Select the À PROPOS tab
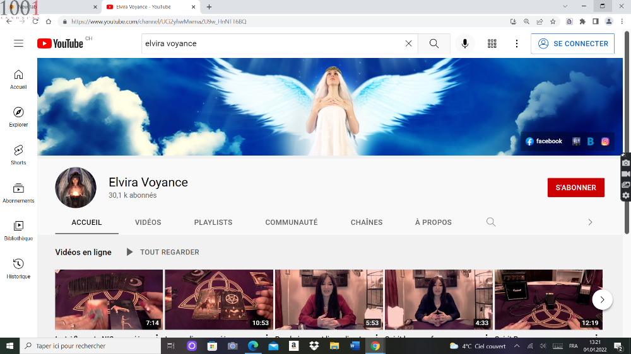The image size is (631, 354). tap(433, 222)
